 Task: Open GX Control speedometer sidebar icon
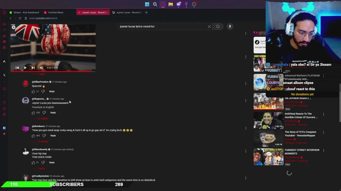click(x=4, y=30)
